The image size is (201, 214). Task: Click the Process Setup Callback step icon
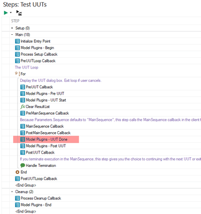point(17,54)
